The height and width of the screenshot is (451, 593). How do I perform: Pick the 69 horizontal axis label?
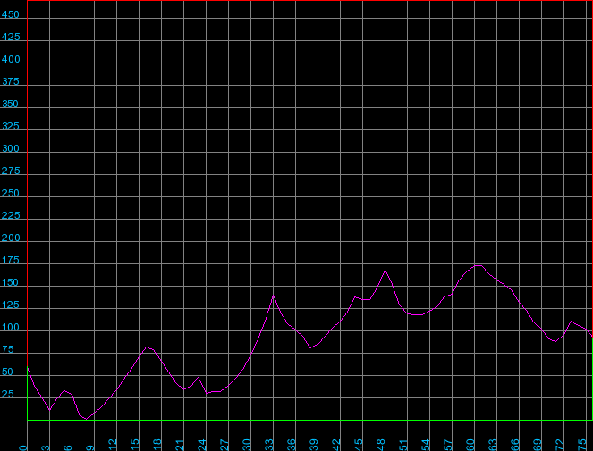(x=537, y=445)
